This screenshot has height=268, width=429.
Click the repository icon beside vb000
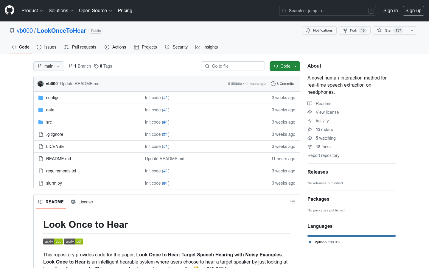point(12,31)
